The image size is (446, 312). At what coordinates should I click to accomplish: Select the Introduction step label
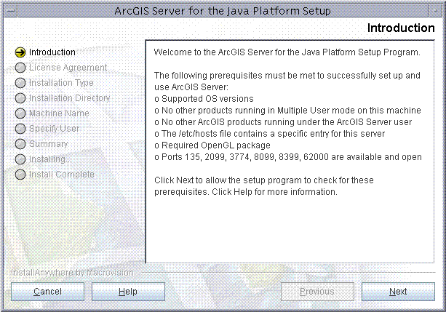tap(52, 52)
